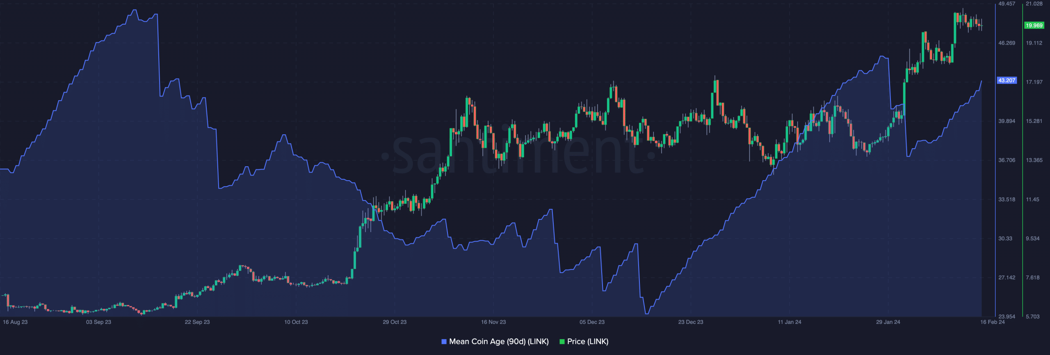Click the 03 Sep 23 date label

point(98,322)
